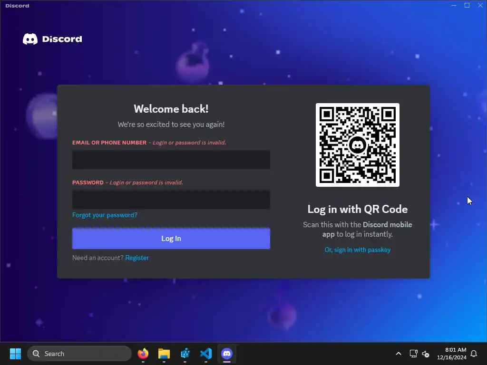The image size is (487, 365).
Task: Minimize the Discord window
Action: point(454,5)
